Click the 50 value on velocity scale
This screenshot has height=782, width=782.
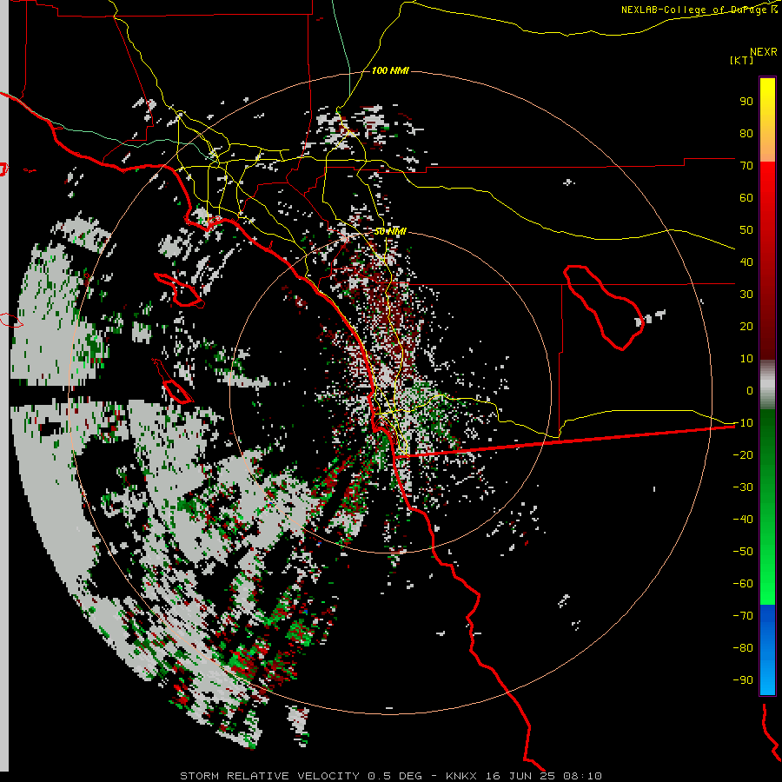(746, 230)
